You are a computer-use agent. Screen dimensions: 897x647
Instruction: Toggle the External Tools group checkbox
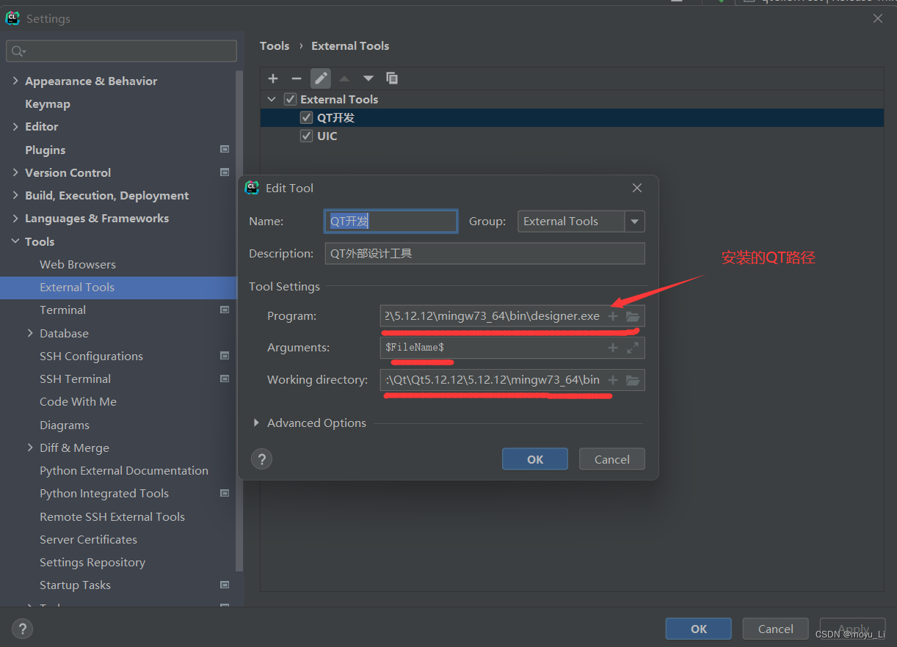coord(290,99)
